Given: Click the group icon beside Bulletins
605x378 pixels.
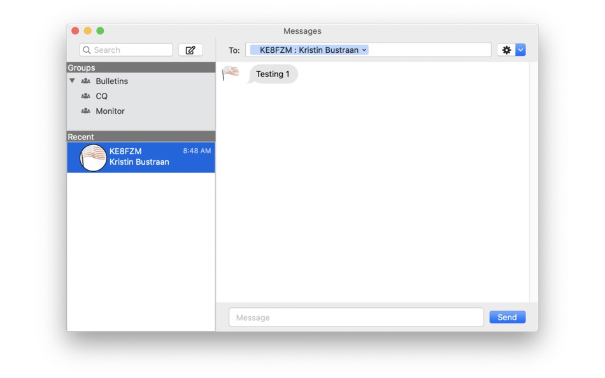Looking at the screenshot, I should (86, 81).
